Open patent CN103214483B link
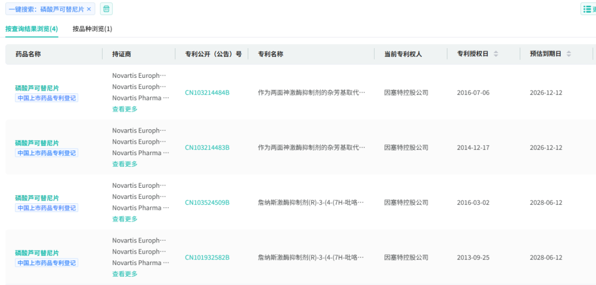The image size is (596, 285). 207,147
